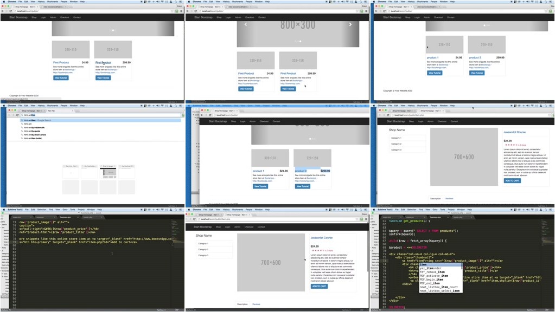Click Checkout nav link in top-left frame
The height and width of the screenshot is (312, 555).
pyautogui.click(x=65, y=17)
